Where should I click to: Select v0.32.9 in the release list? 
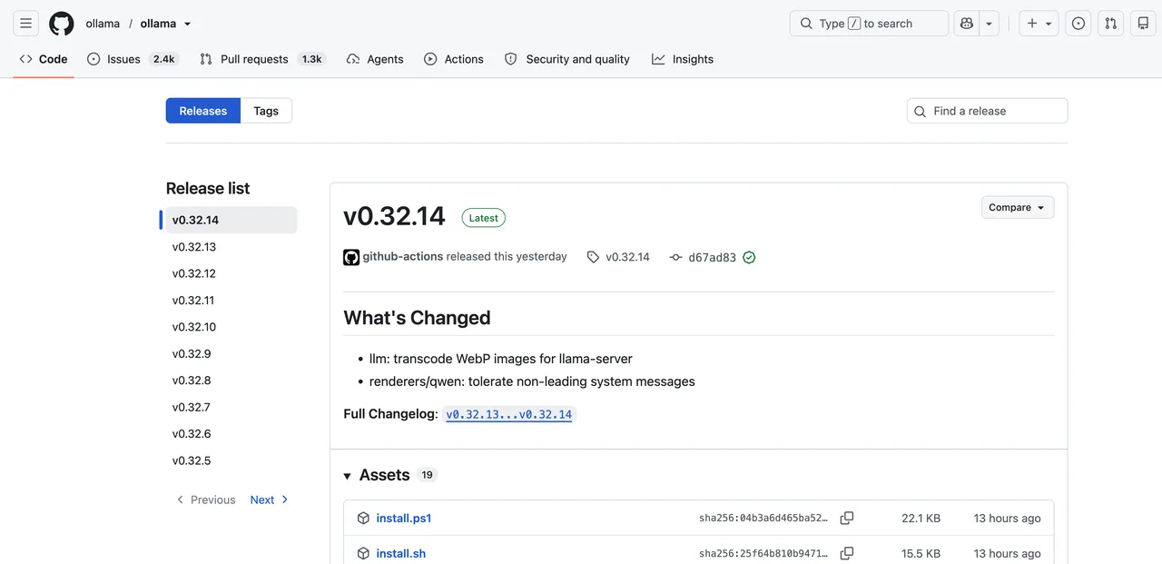[x=231, y=353]
